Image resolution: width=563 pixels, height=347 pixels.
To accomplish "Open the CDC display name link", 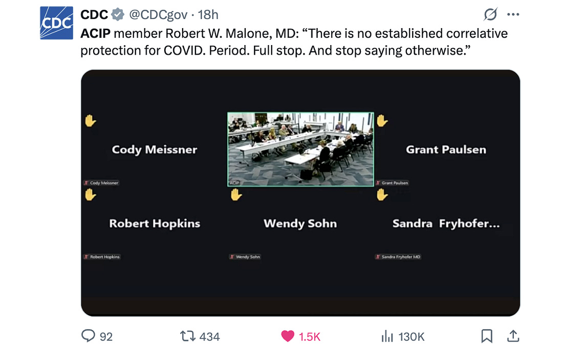I will tap(94, 15).
